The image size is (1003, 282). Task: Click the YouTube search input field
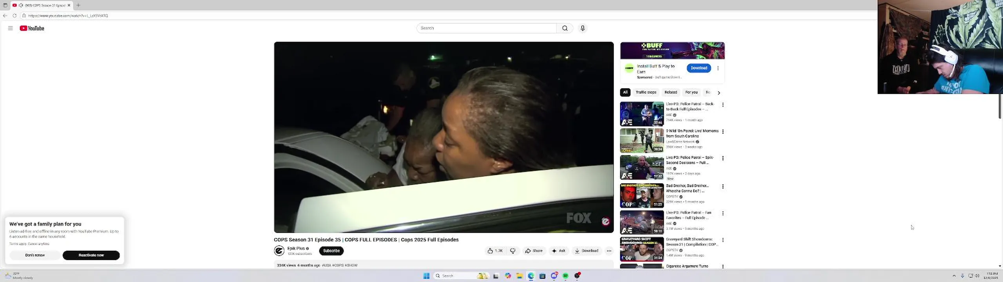click(486, 28)
